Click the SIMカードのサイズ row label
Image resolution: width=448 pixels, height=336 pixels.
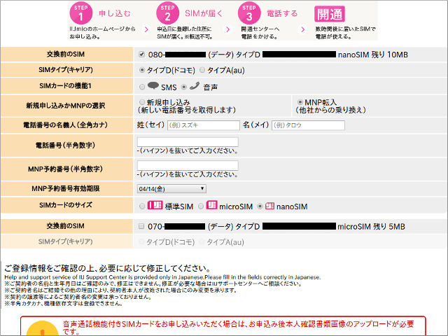point(65,205)
